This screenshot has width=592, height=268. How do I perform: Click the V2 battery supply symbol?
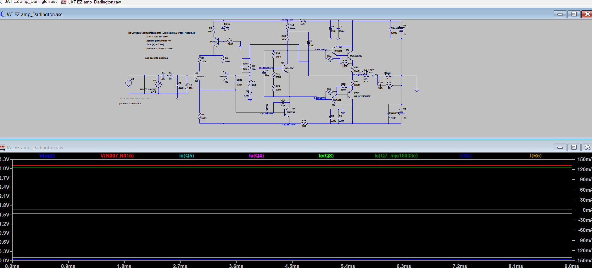click(x=401, y=113)
